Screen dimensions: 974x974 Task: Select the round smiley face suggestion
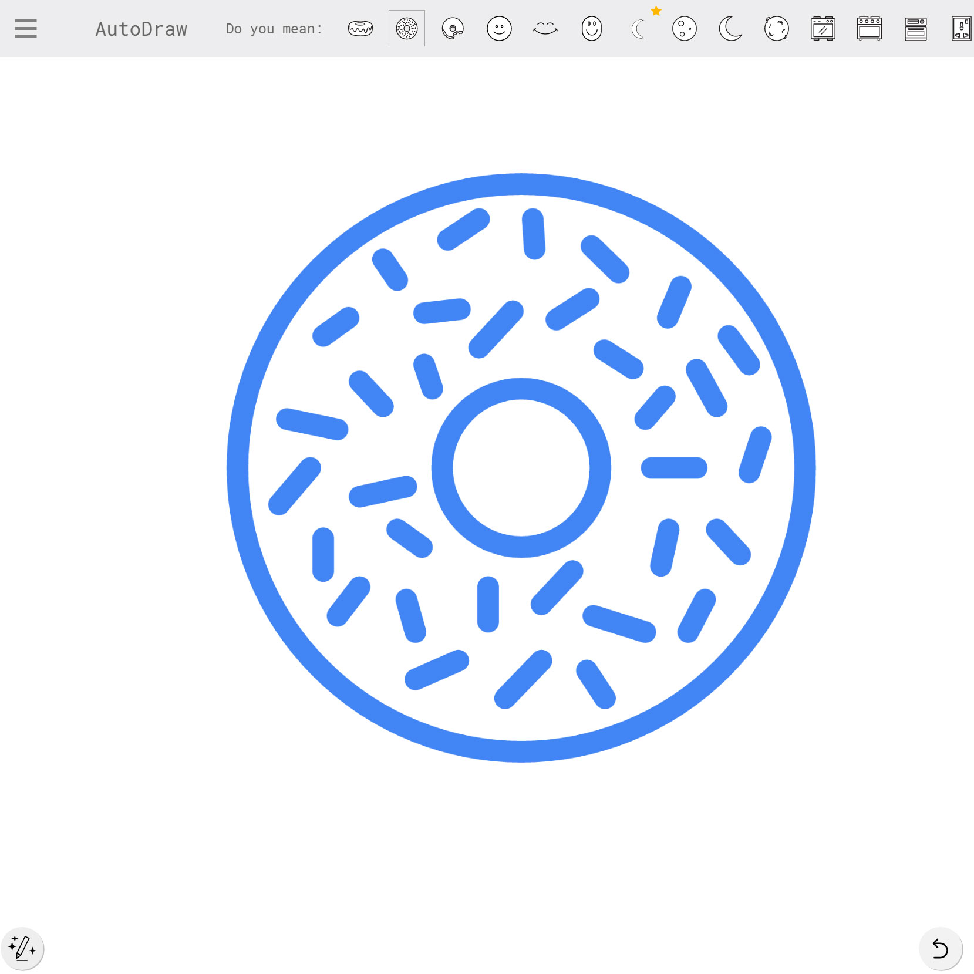499,28
